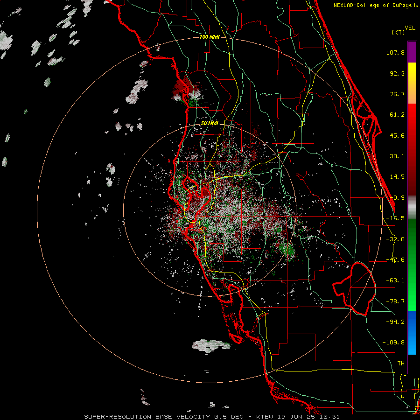420x420 pixels.
Task: Pick the gray segment of the color bar
Action: 412,207
